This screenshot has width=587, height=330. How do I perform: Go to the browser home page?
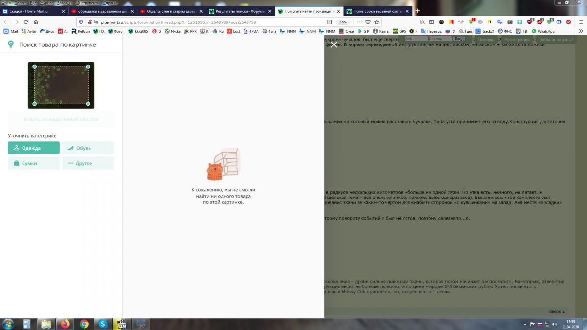pos(36,22)
